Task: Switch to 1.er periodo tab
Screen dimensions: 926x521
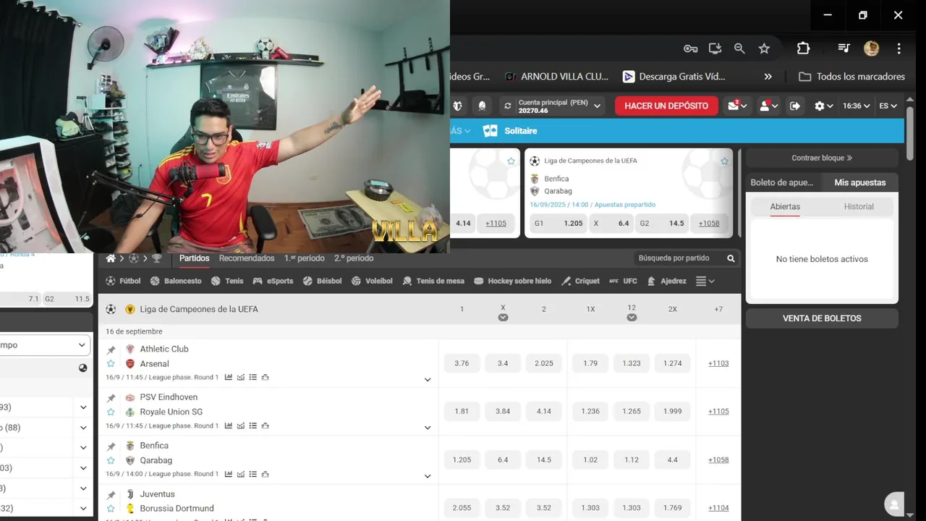Action: point(305,258)
